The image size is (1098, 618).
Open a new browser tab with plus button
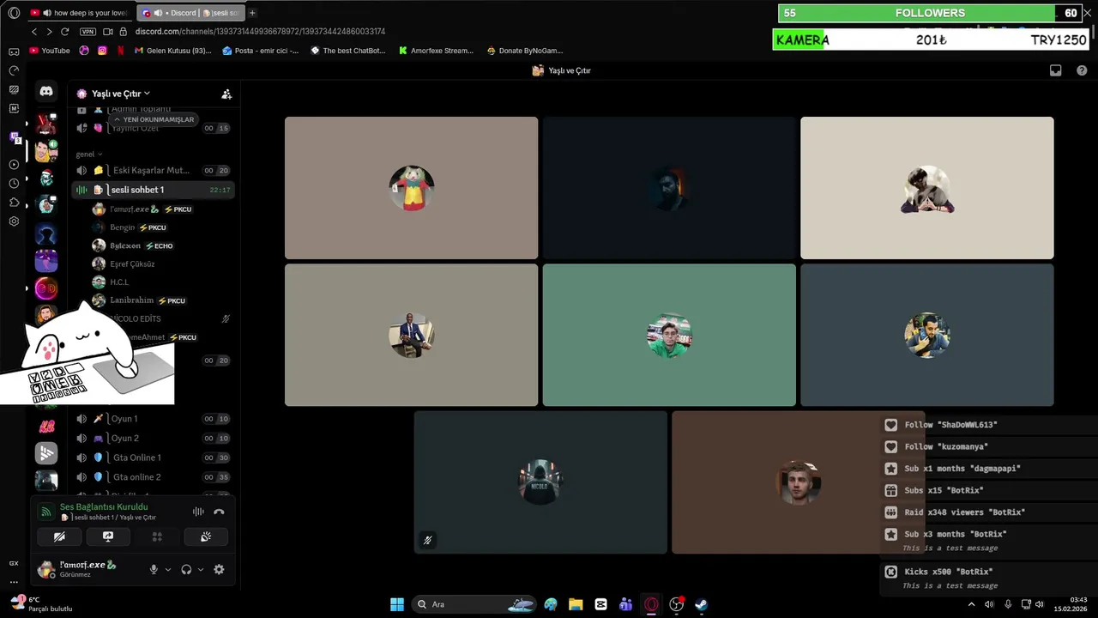coord(252,13)
